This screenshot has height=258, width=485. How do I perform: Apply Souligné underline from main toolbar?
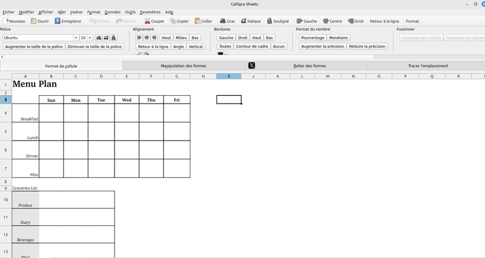278,21
